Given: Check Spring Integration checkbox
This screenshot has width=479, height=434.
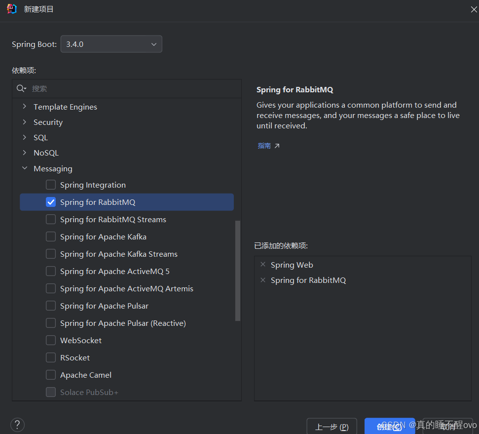Looking at the screenshot, I should point(51,185).
